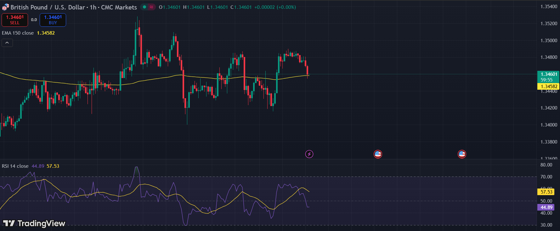Viewport: 560px width, 231px height.
Task: Click the yellow EMA value 1.34582 in legend
Action: tap(46, 33)
